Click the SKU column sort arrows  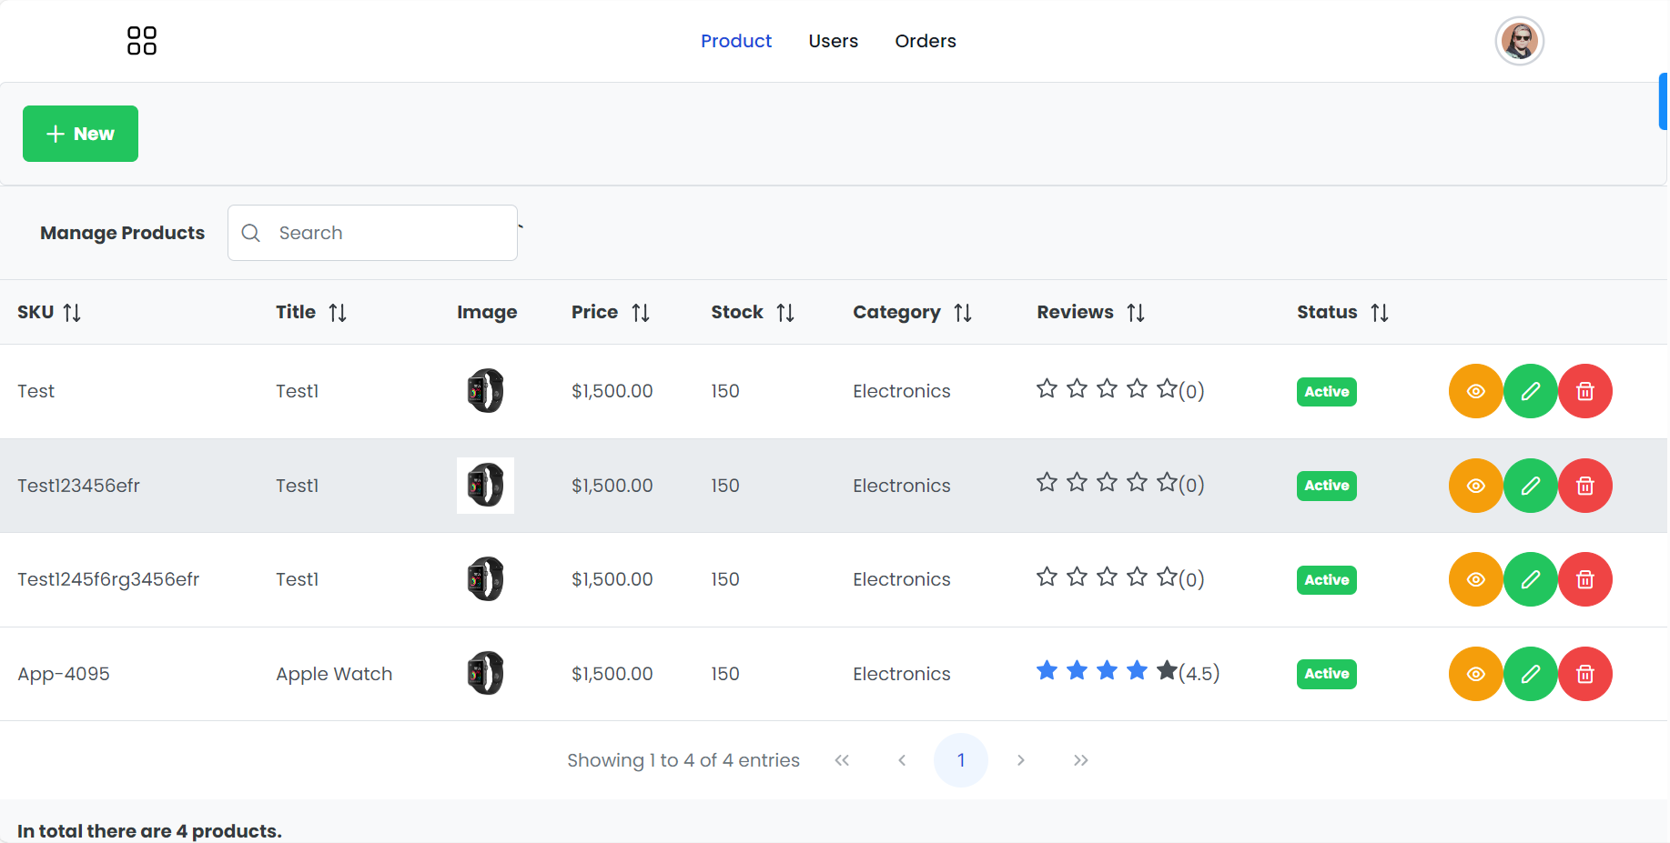74,312
